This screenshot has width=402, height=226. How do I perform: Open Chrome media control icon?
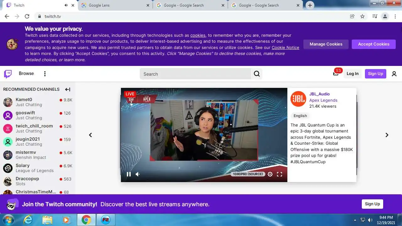tap(375, 16)
